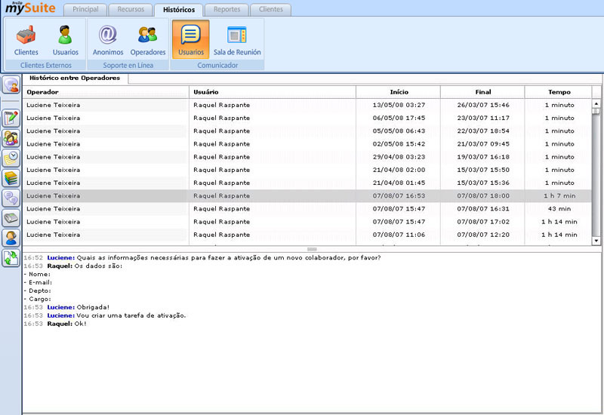Open the stacked books sidebar icon
Viewport: 604px width, 415px height.
(11, 178)
